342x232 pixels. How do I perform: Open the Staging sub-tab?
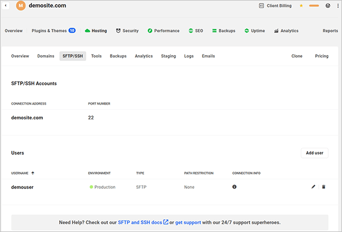click(x=168, y=56)
